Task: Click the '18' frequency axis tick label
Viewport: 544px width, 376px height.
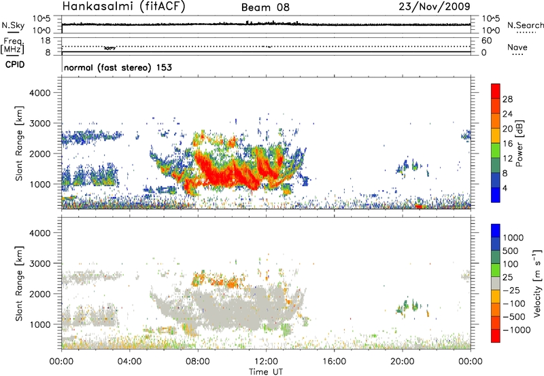Action: click(46, 41)
